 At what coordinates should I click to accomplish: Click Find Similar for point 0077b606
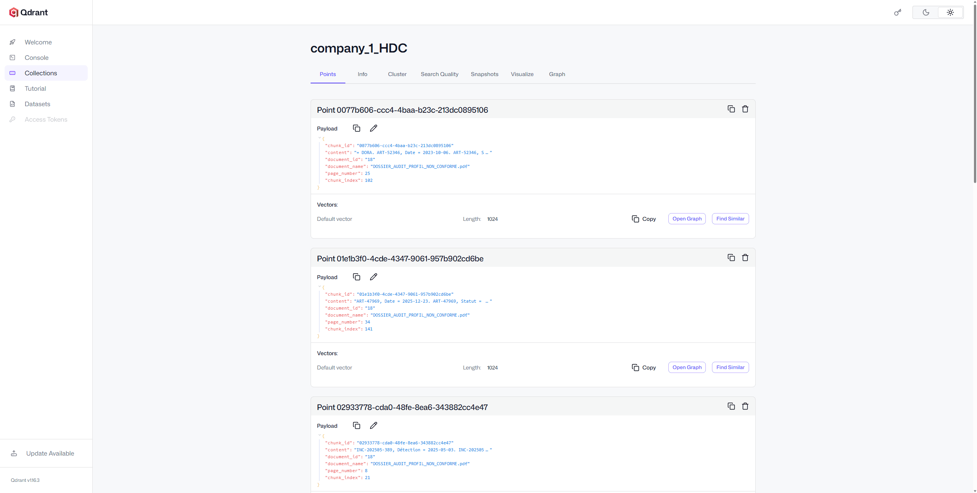pyautogui.click(x=730, y=219)
